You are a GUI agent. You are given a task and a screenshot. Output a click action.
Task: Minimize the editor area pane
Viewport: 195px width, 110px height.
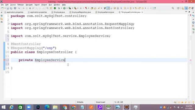(x=186, y=12)
